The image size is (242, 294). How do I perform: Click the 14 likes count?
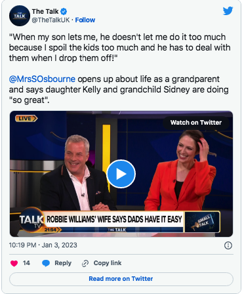click(x=26, y=263)
